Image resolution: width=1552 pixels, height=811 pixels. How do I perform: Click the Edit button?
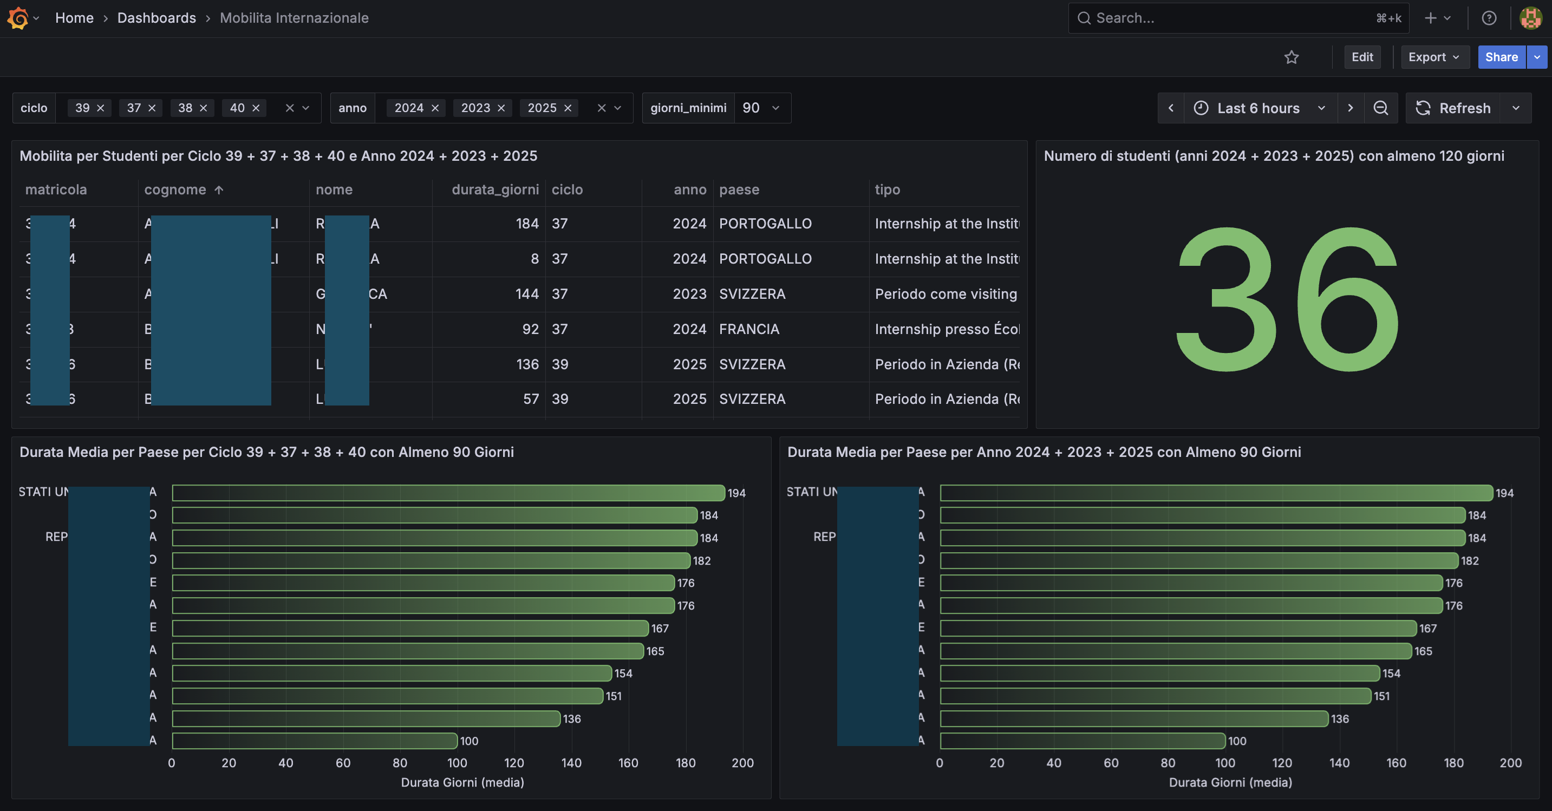(x=1362, y=57)
